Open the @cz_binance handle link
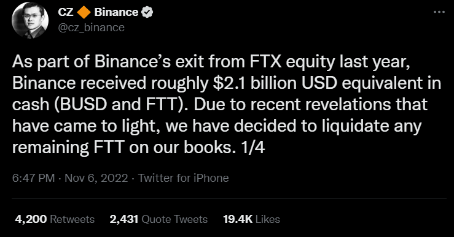Image resolution: width=454 pixels, height=237 pixels. [x=91, y=28]
